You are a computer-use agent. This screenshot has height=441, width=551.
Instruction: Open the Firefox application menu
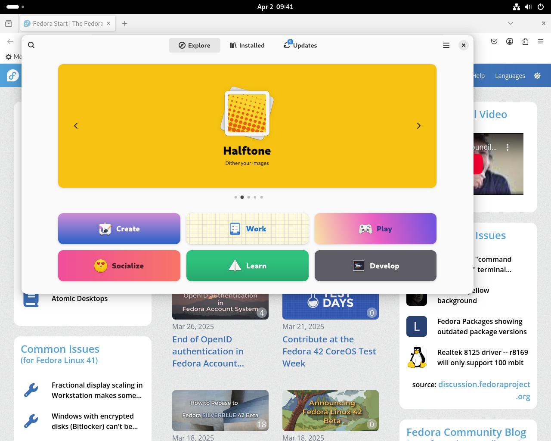(541, 41)
